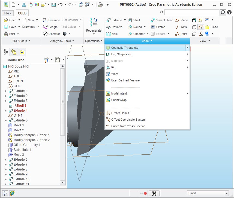The image size is (234, 198).
Task: Open the Model Tree settings hammer icon
Action: (46, 60)
